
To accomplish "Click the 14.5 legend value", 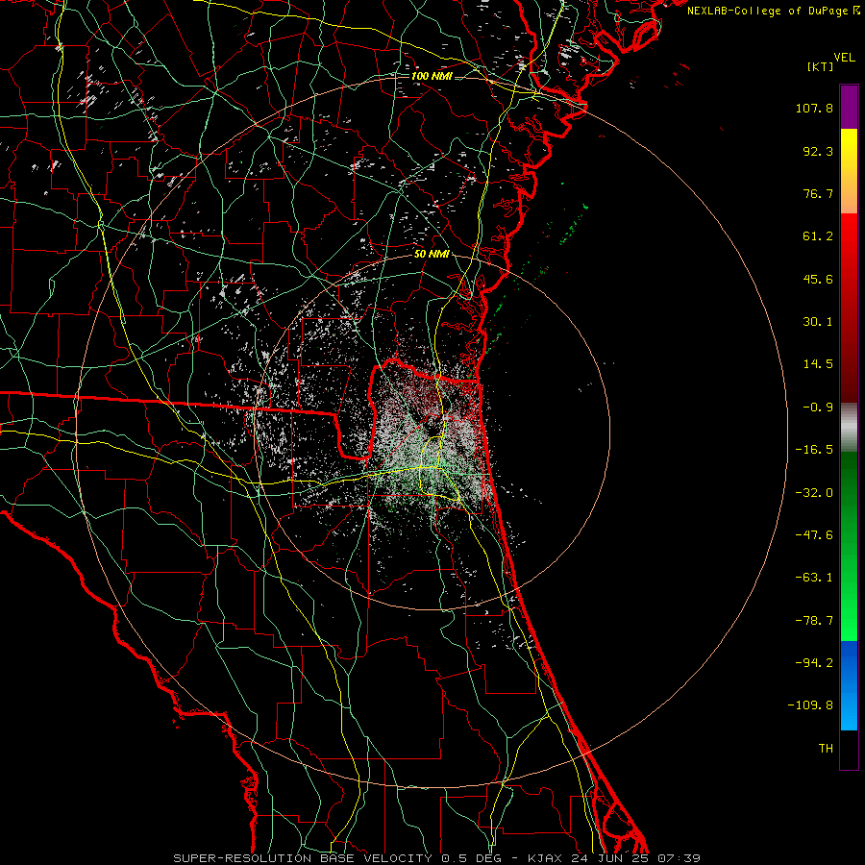I will [818, 364].
